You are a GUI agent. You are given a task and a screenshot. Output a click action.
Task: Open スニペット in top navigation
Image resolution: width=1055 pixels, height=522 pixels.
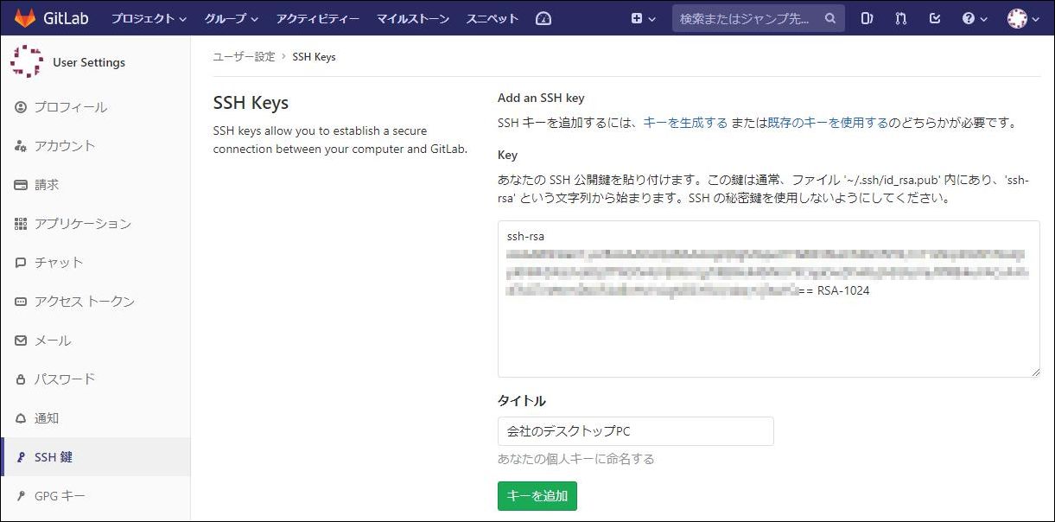(492, 18)
